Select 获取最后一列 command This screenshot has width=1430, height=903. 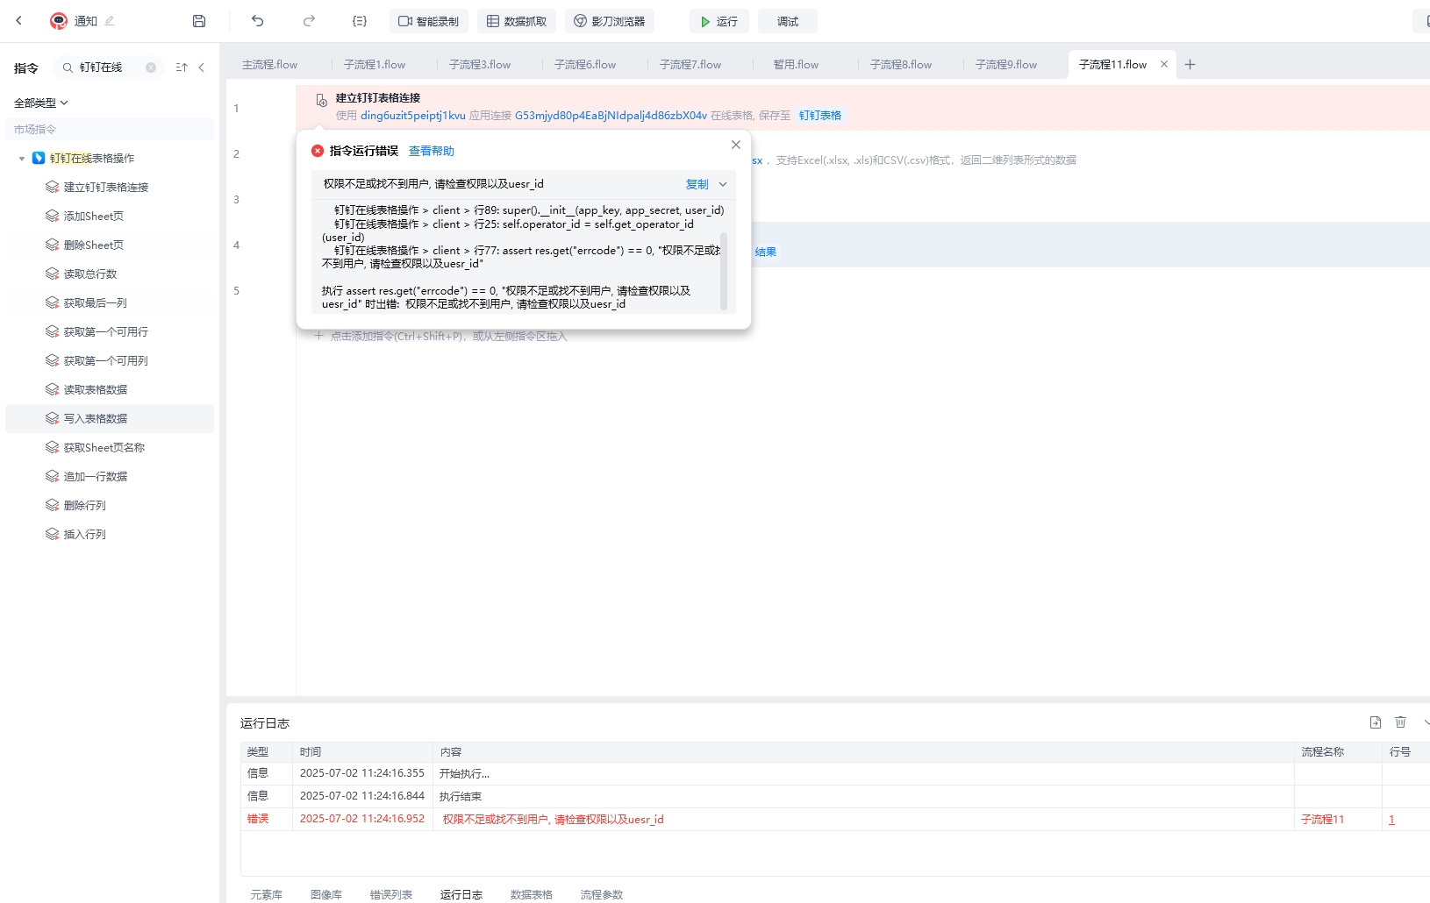[96, 303]
